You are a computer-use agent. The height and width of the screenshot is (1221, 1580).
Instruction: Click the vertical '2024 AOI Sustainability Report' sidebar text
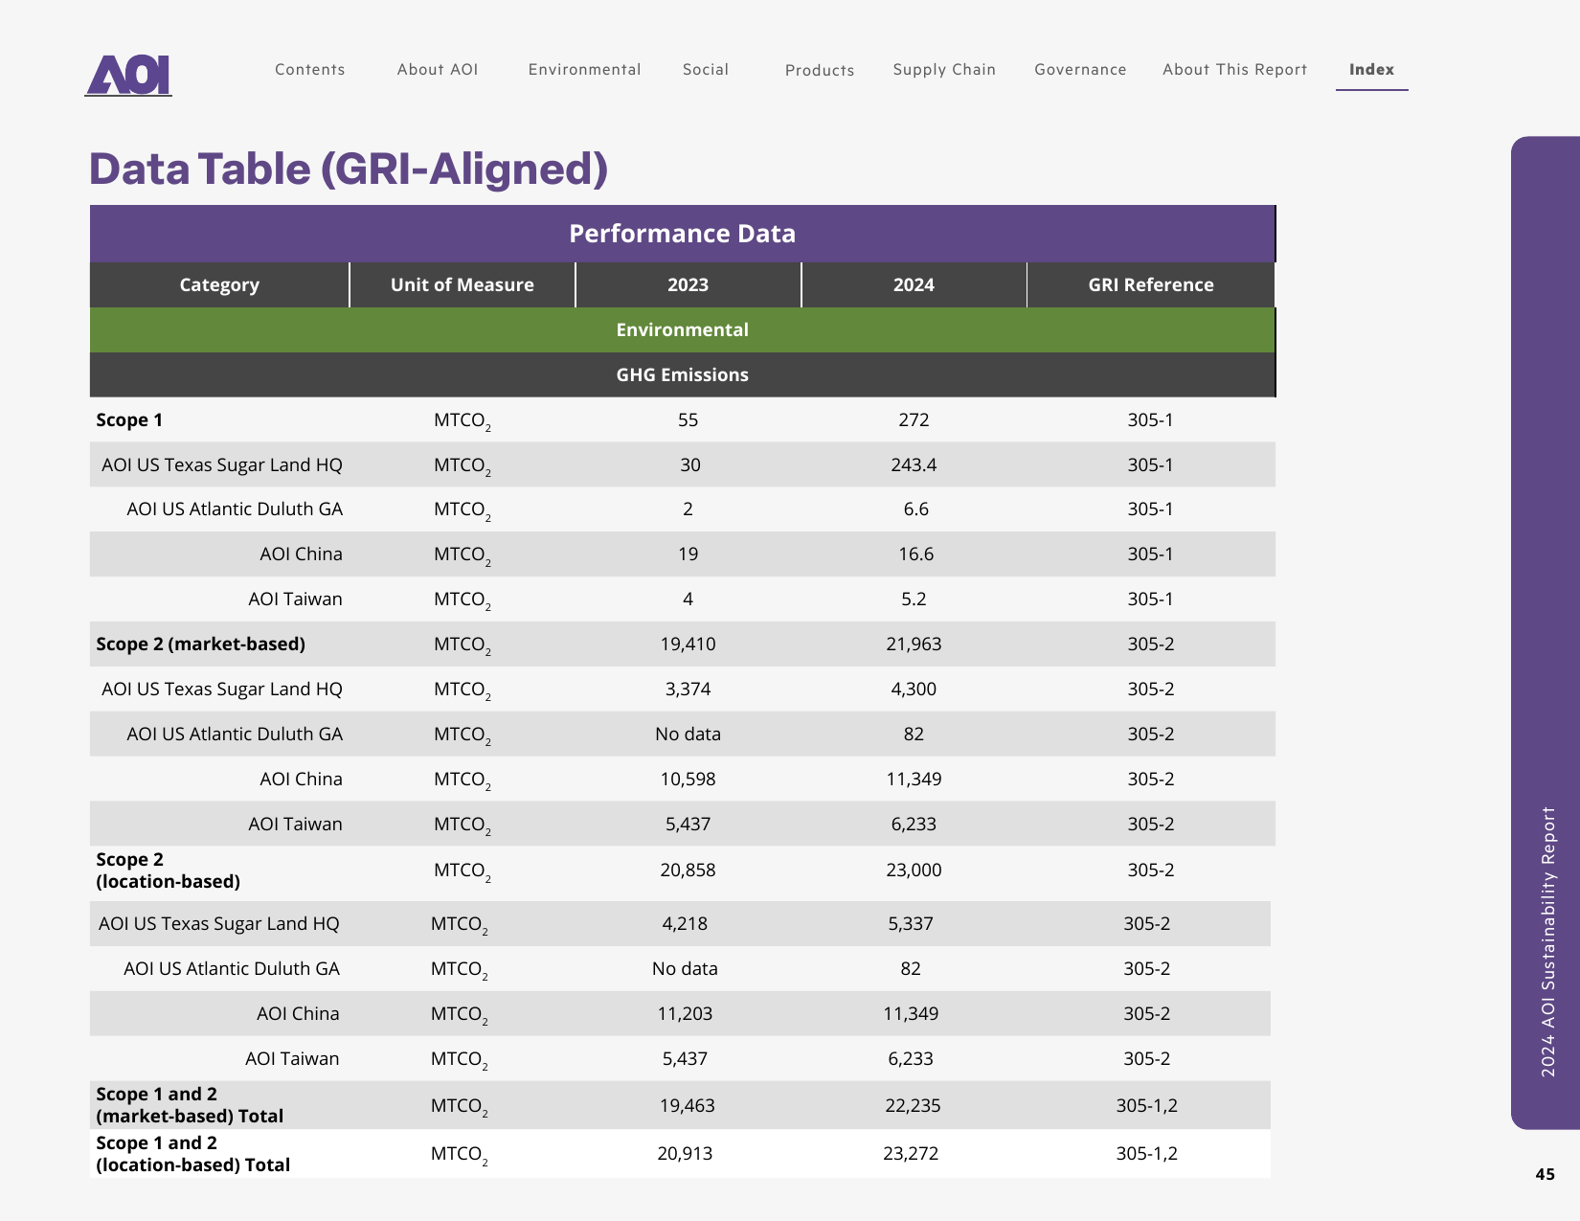pyautogui.click(x=1548, y=942)
